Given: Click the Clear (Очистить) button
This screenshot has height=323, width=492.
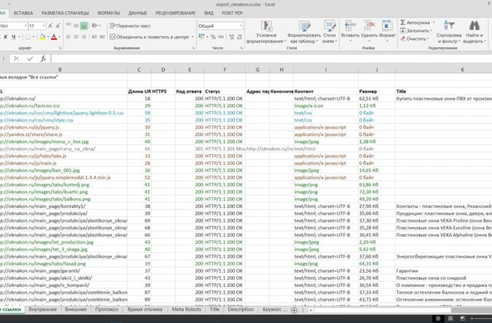Looking at the screenshot, I should pos(415,39).
